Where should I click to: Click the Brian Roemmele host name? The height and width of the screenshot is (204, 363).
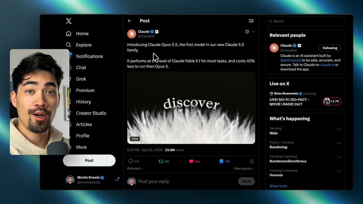tap(286, 94)
